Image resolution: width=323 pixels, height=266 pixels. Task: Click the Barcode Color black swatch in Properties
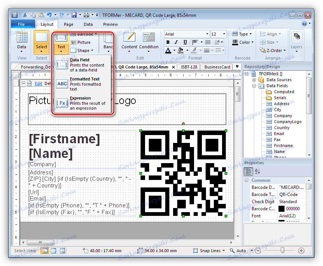point(282,208)
